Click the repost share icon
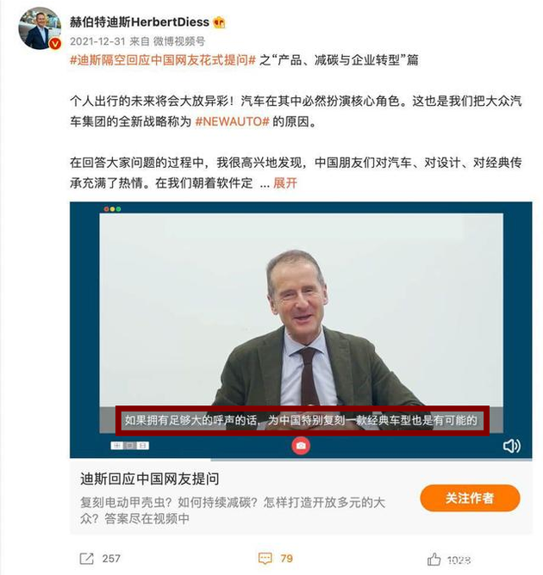This screenshot has height=575, width=543. pyautogui.click(x=87, y=559)
